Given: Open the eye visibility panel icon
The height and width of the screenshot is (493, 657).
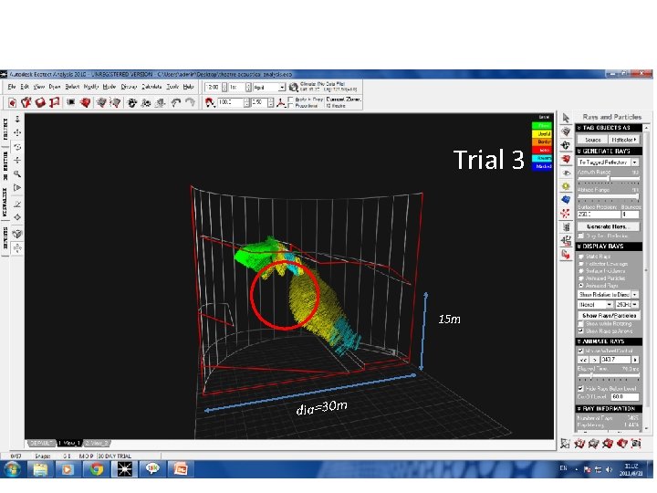Looking at the screenshot, I should click(x=566, y=173).
